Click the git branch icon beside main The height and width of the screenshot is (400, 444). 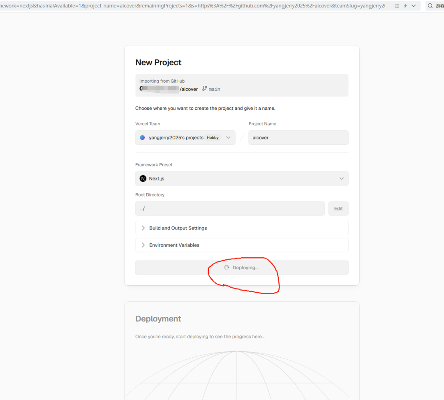pos(204,89)
